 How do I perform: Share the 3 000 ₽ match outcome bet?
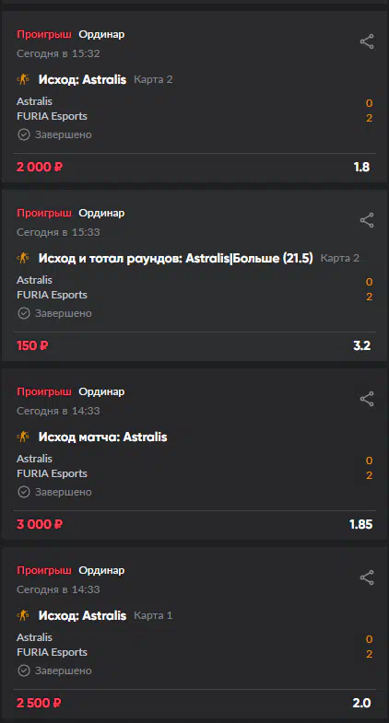(x=367, y=399)
